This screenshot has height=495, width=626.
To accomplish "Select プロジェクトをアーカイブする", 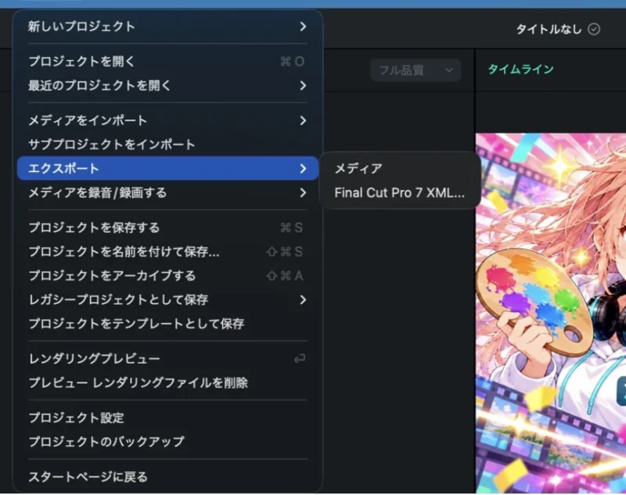I will 167,275.
